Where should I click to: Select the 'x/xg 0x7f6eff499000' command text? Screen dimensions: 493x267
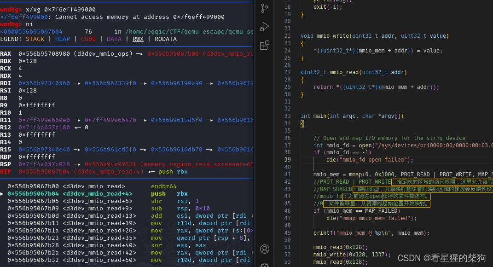click(61, 9)
